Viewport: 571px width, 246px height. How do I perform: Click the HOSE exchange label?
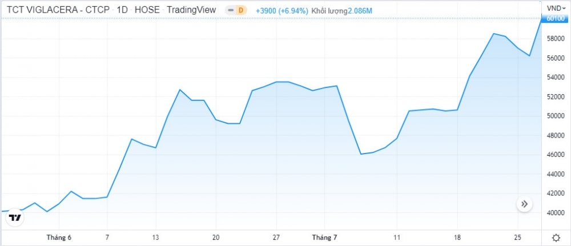(x=147, y=10)
